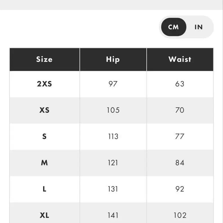The image size is (223, 223).
Task: Click hip value 131 for L
Action: pyautogui.click(x=113, y=189)
